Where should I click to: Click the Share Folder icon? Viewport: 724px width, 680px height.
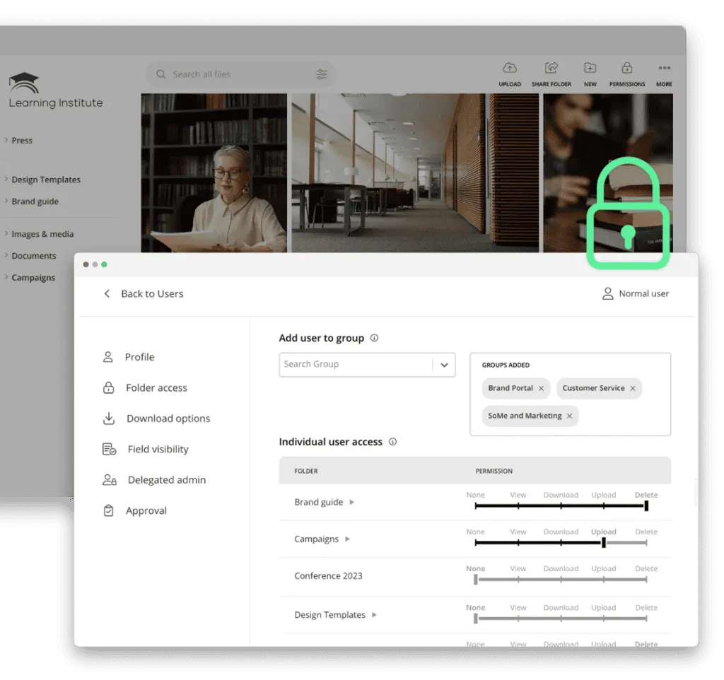pos(551,68)
